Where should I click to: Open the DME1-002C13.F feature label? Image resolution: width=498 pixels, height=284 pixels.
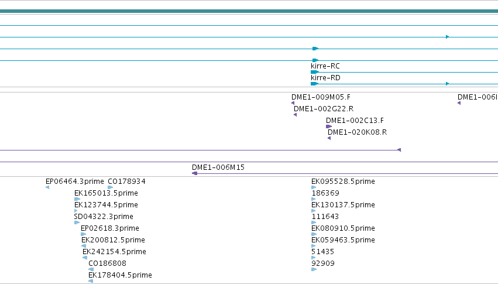tap(355, 121)
